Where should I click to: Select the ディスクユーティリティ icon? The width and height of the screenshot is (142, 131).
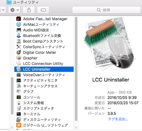19,119
